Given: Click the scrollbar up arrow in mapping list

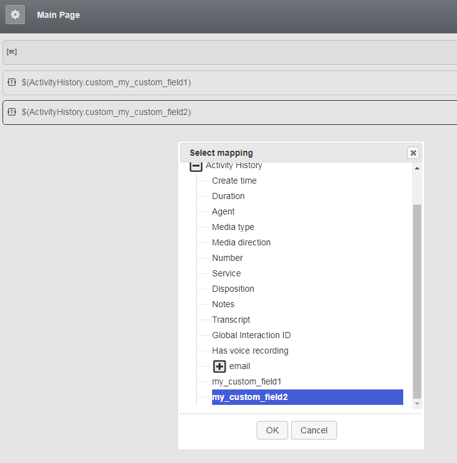Looking at the screenshot, I should coord(417,169).
